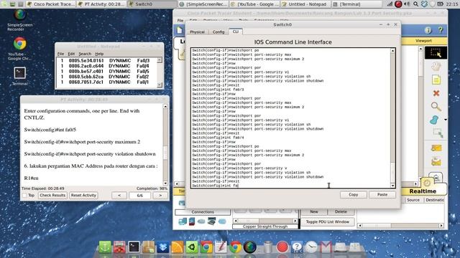Click MAC row 0005.5e34.0161 in Notepad
This screenshot has width=460, height=258.
pyautogui.click(x=105, y=60)
